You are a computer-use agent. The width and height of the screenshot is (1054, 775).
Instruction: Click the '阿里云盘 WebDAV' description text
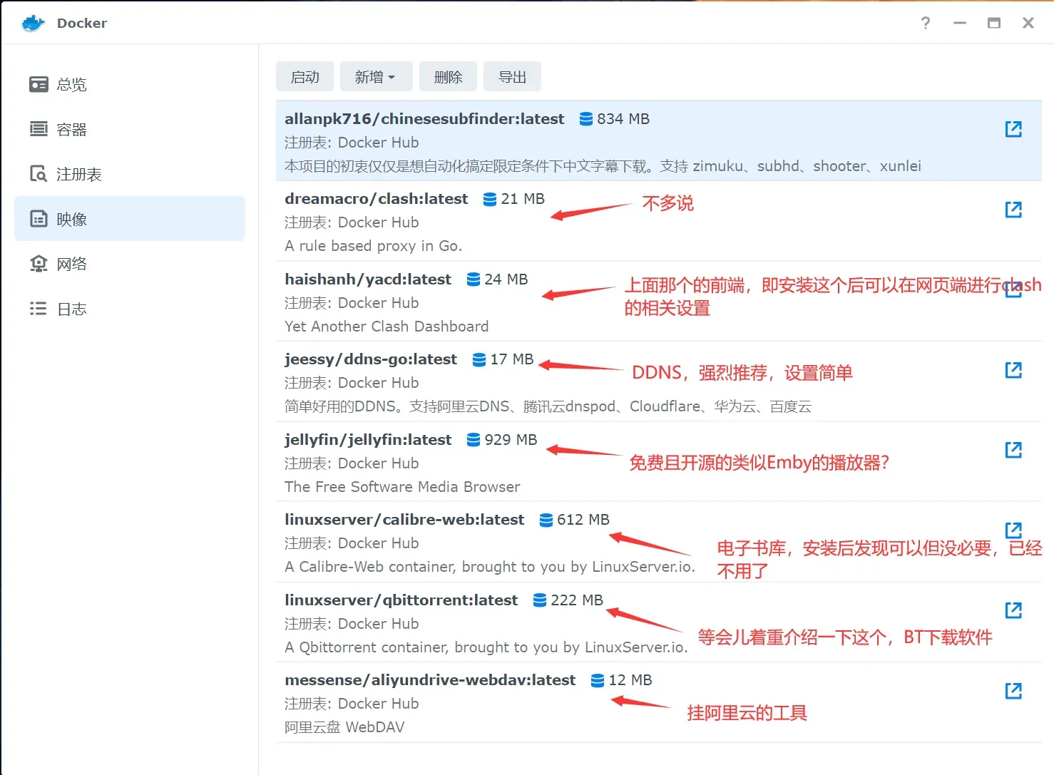pyautogui.click(x=344, y=727)
